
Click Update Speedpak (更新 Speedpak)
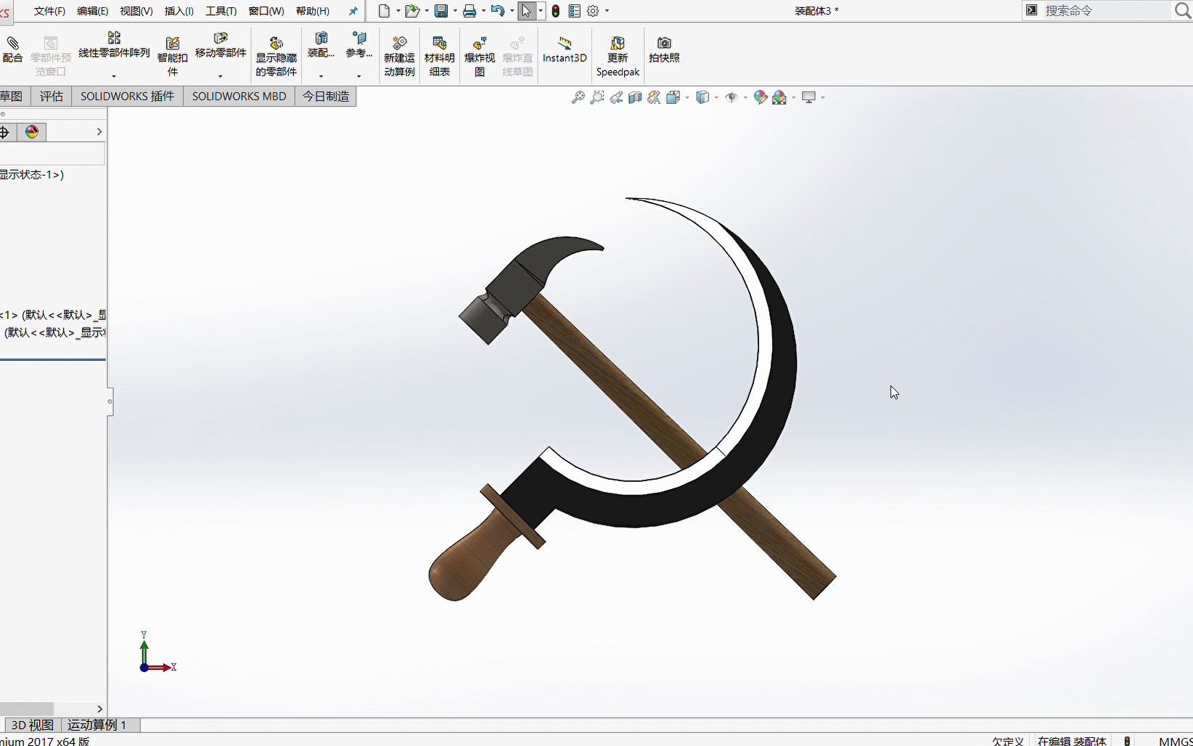(x=618, y=56)
